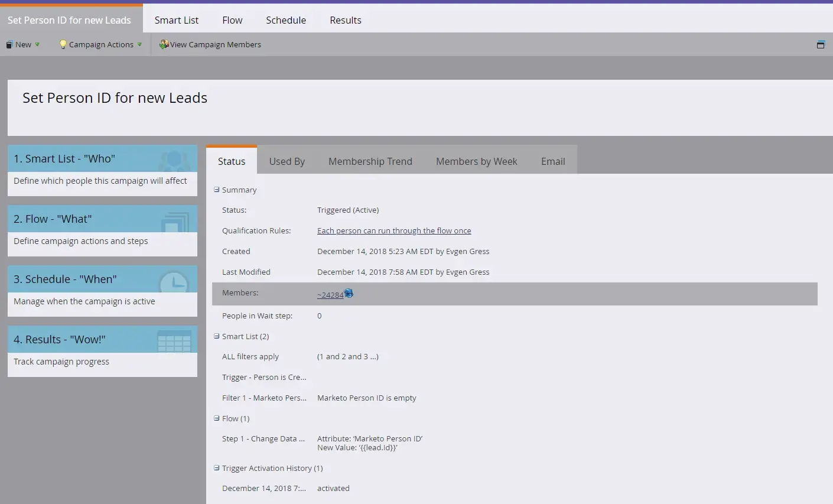Open the New dropdown arrow
Screen dimensions: 833x504
[x=37, y=44]
